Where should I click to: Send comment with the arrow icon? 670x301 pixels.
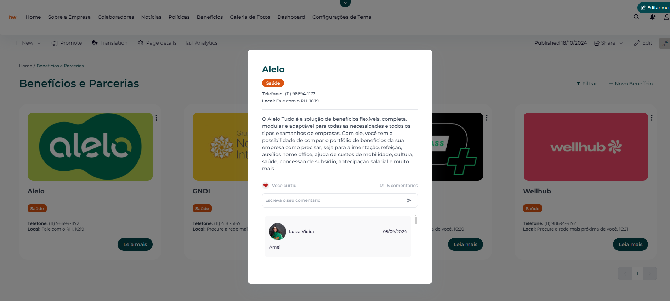click(x=409, y=200)
